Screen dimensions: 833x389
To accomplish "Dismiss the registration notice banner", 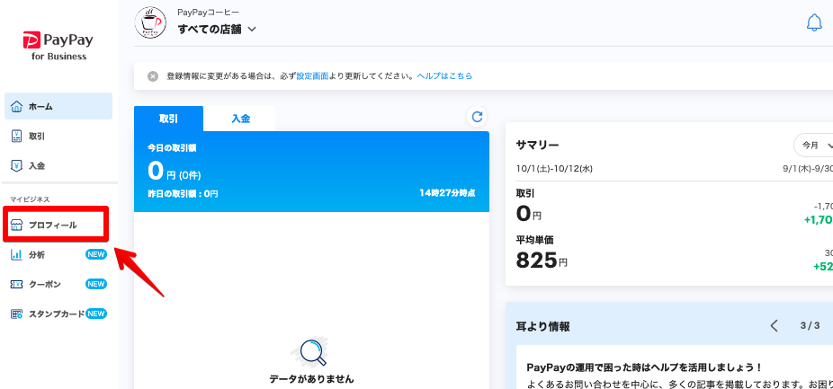I will click(153, 75).
